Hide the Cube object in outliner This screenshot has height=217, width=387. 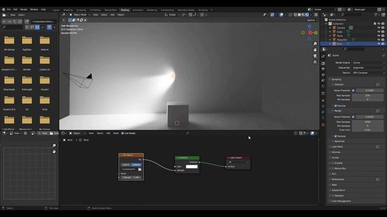[x=379, y=32]
